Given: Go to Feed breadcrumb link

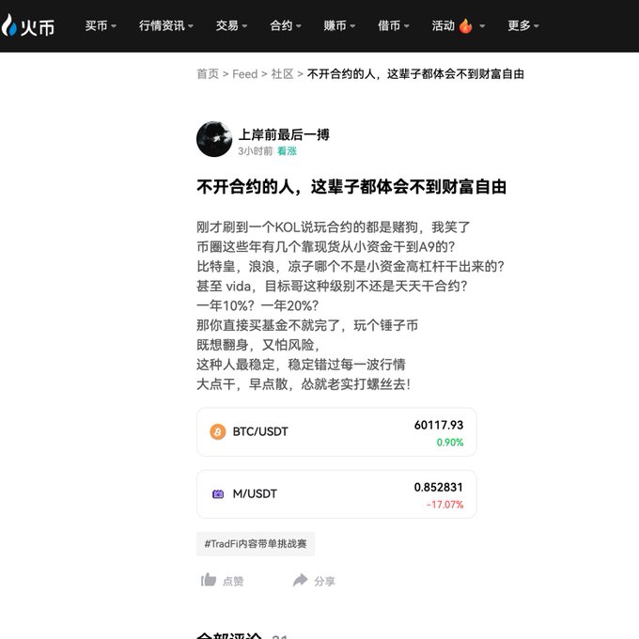Looking at the screenshot, I should coord(245,74).
